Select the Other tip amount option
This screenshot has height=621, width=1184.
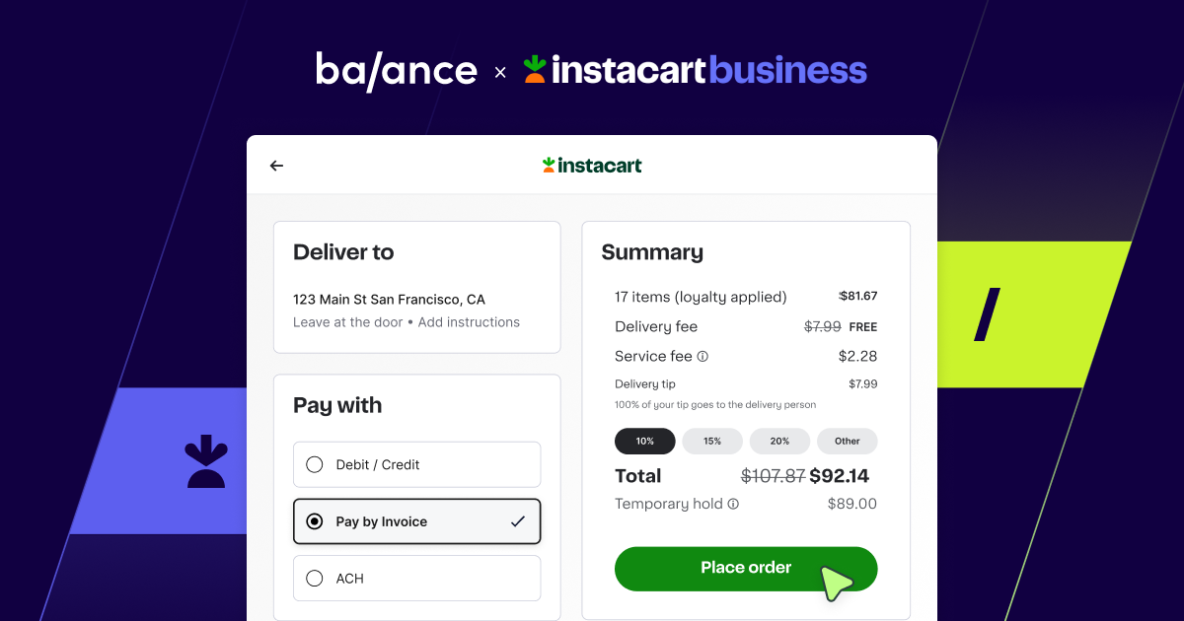pos(847,441)
